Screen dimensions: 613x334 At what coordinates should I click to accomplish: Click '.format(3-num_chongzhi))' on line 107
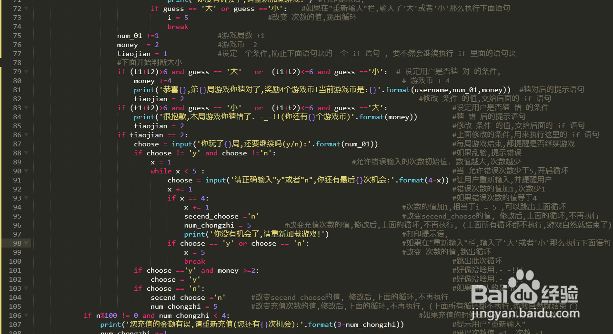tap(354, 324)
